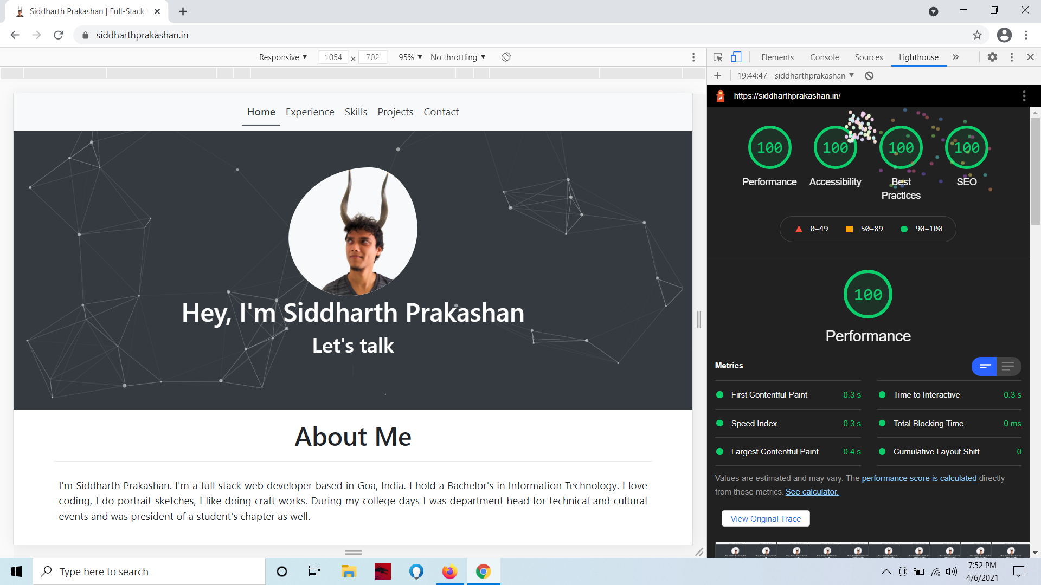Image resolution: width=1041 pixels, height=585 pixels.
Task: Open the Projects section on the website
Action: point(395,112)
